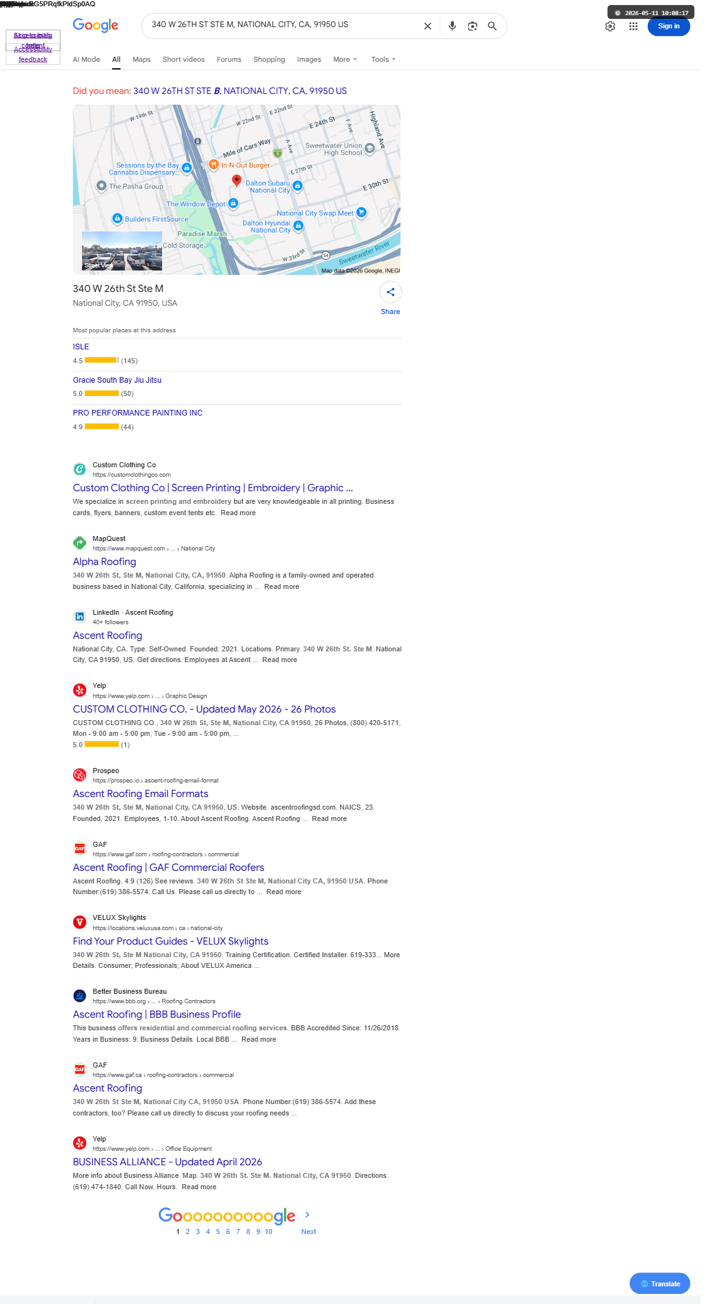The width and height of the screenshot is (709, 1304).
Task: Open Gracie South Bay Jiu Jitsu link
Action: coord(117,380)
